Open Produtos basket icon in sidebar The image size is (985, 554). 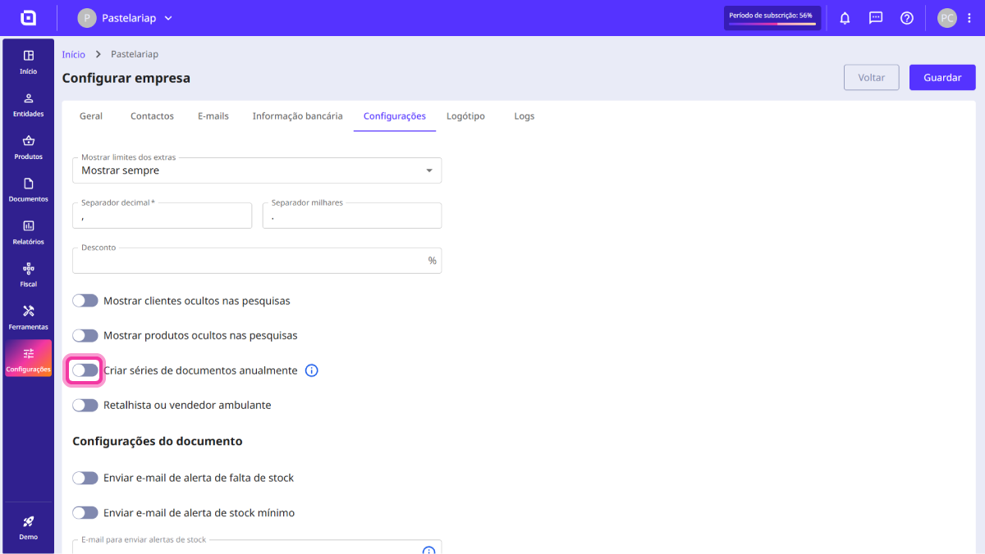[x=29, y=141]
